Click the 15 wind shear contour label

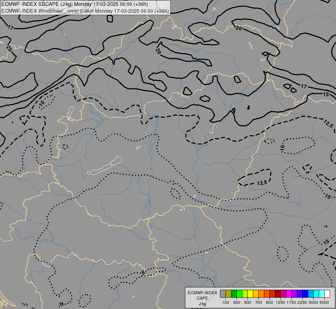(326, 94)
